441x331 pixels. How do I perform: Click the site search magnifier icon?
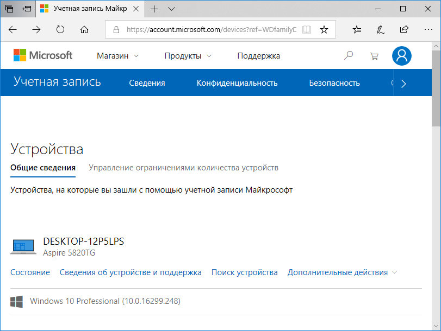[349, 55]
